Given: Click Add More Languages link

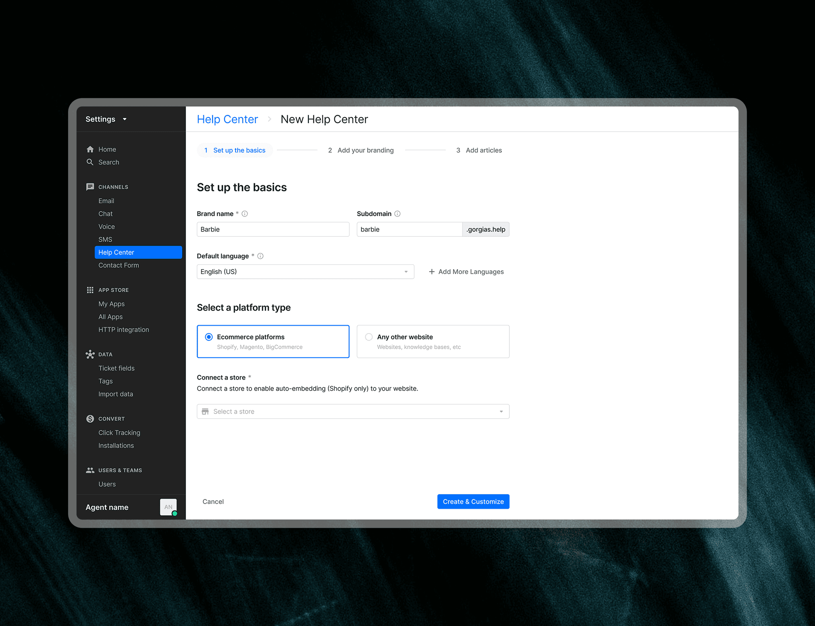Looking at the screenshot, I should (466, 271).
